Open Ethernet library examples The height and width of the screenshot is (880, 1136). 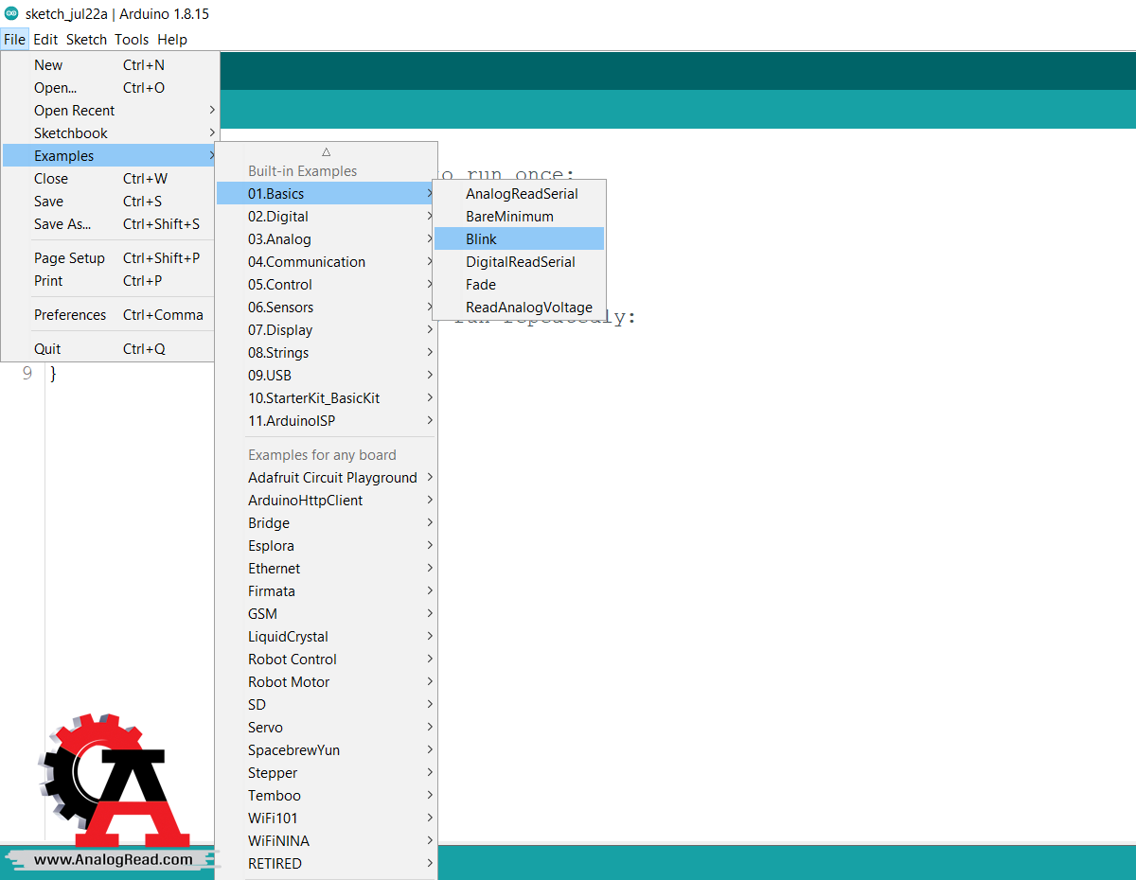[327, 569]
